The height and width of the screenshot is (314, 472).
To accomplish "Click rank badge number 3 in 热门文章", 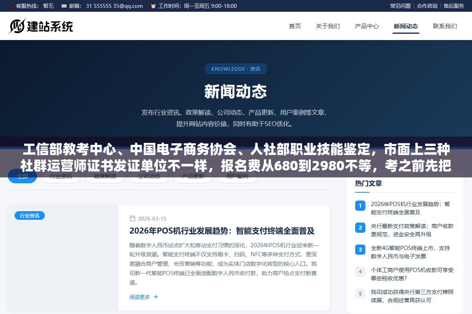I will click(x=360, y=249).
